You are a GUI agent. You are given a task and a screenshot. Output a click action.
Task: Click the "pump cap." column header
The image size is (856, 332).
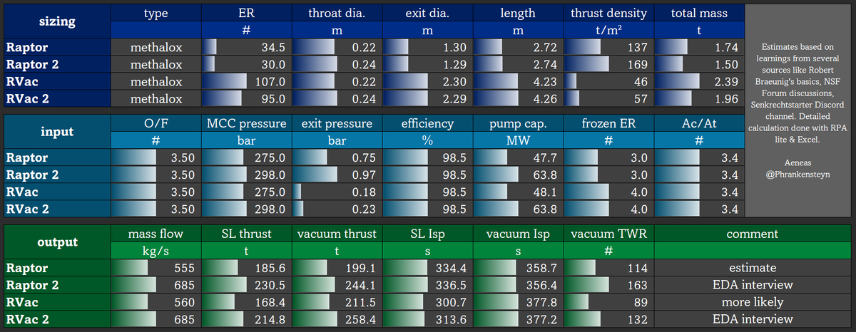click(517, 123)
